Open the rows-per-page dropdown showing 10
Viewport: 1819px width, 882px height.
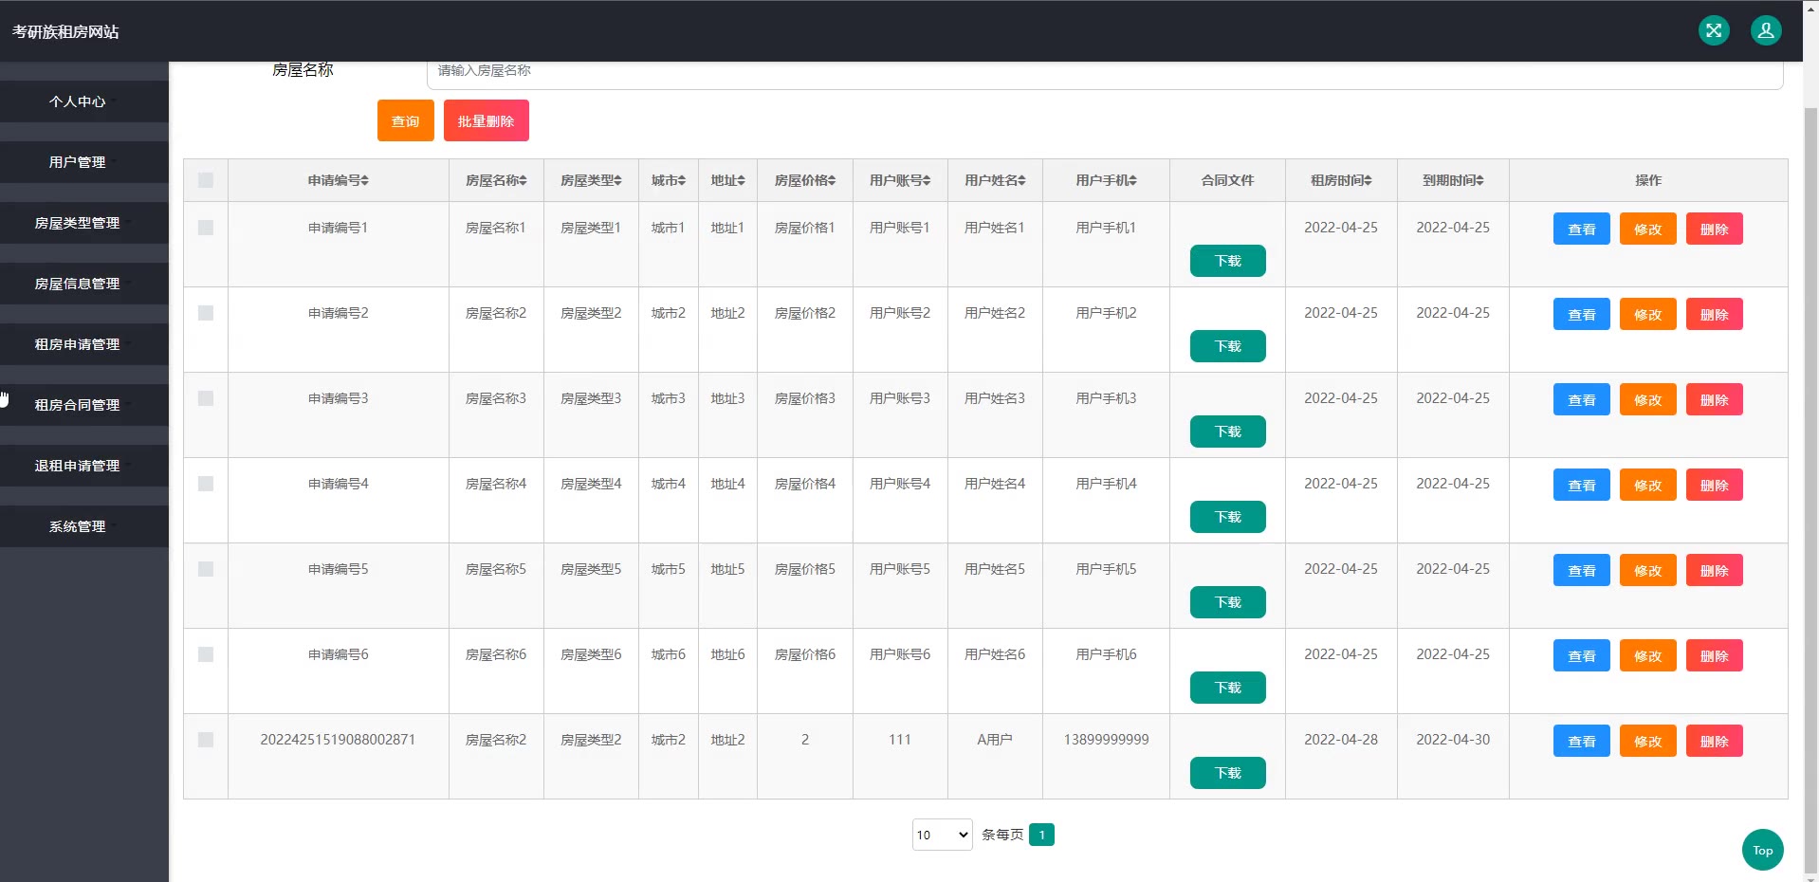click(x=942, y=835)
